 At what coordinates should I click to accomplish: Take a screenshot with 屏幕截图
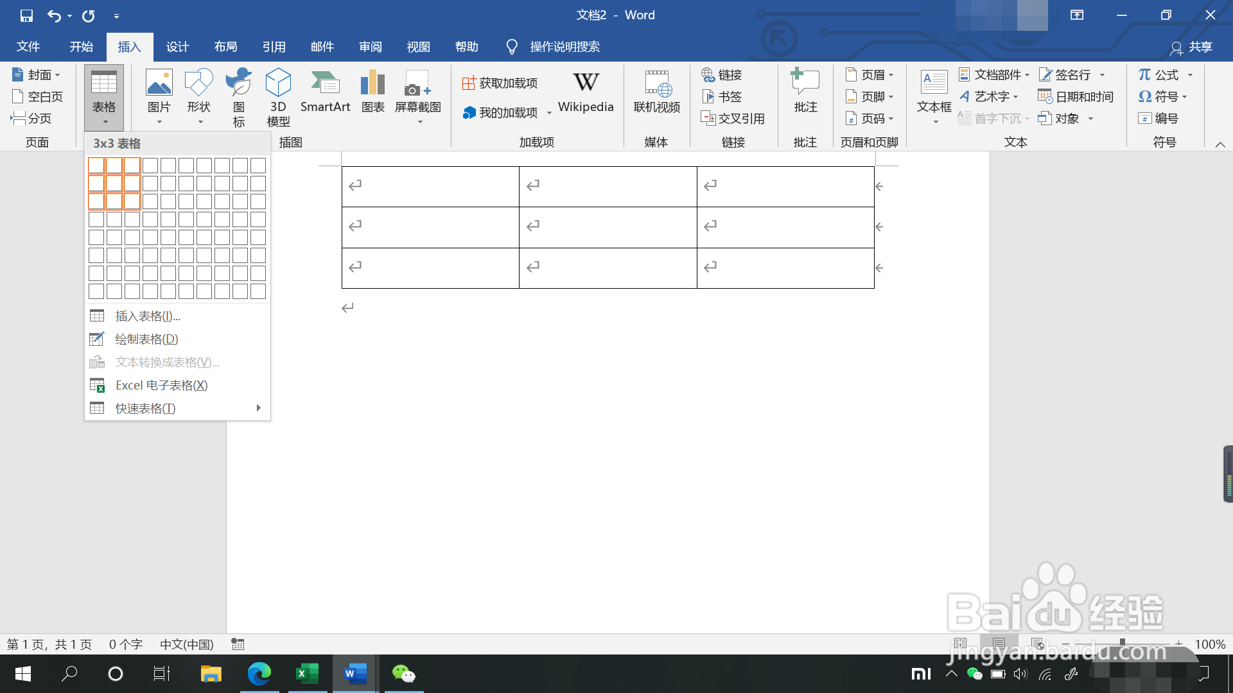tap(417, 96)
